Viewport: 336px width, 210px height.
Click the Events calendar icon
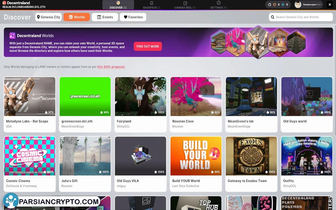99,17
